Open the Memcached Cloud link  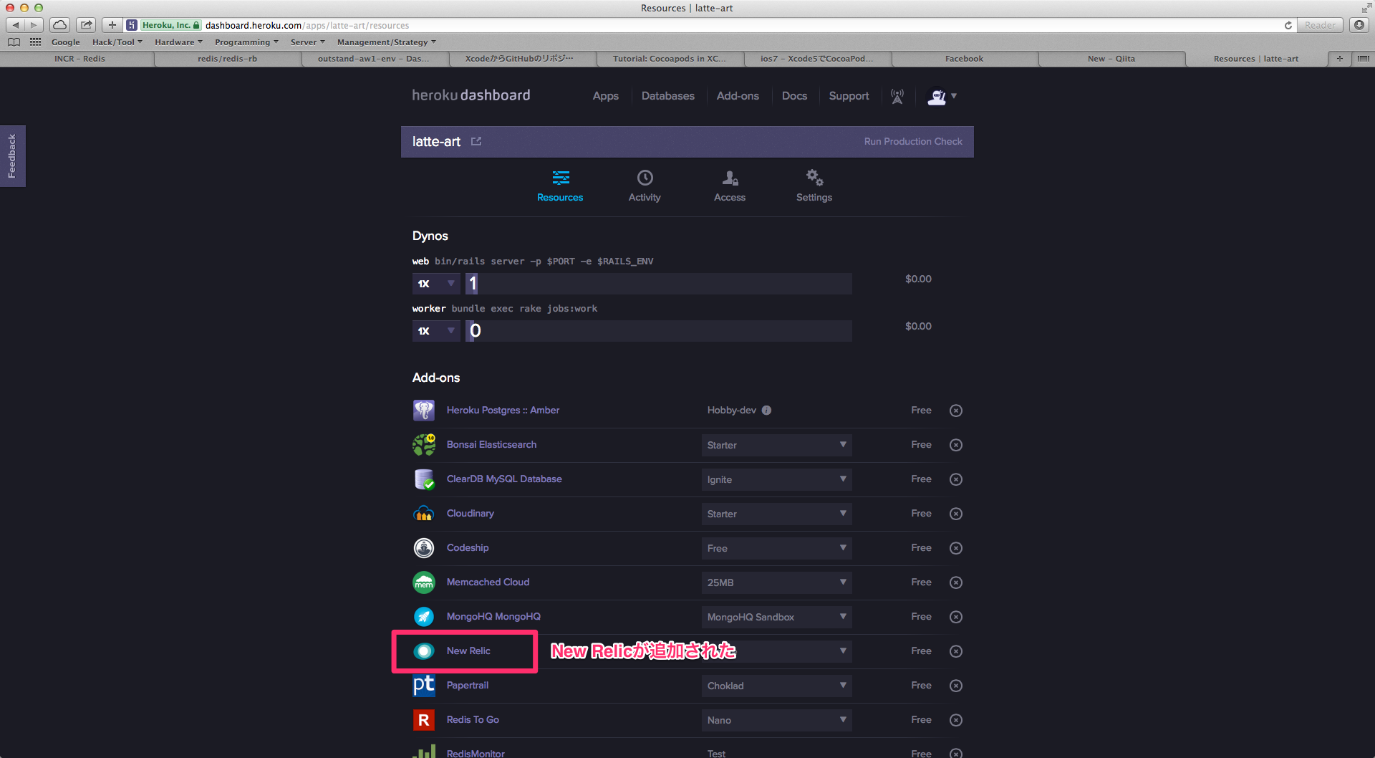point(488,582)
